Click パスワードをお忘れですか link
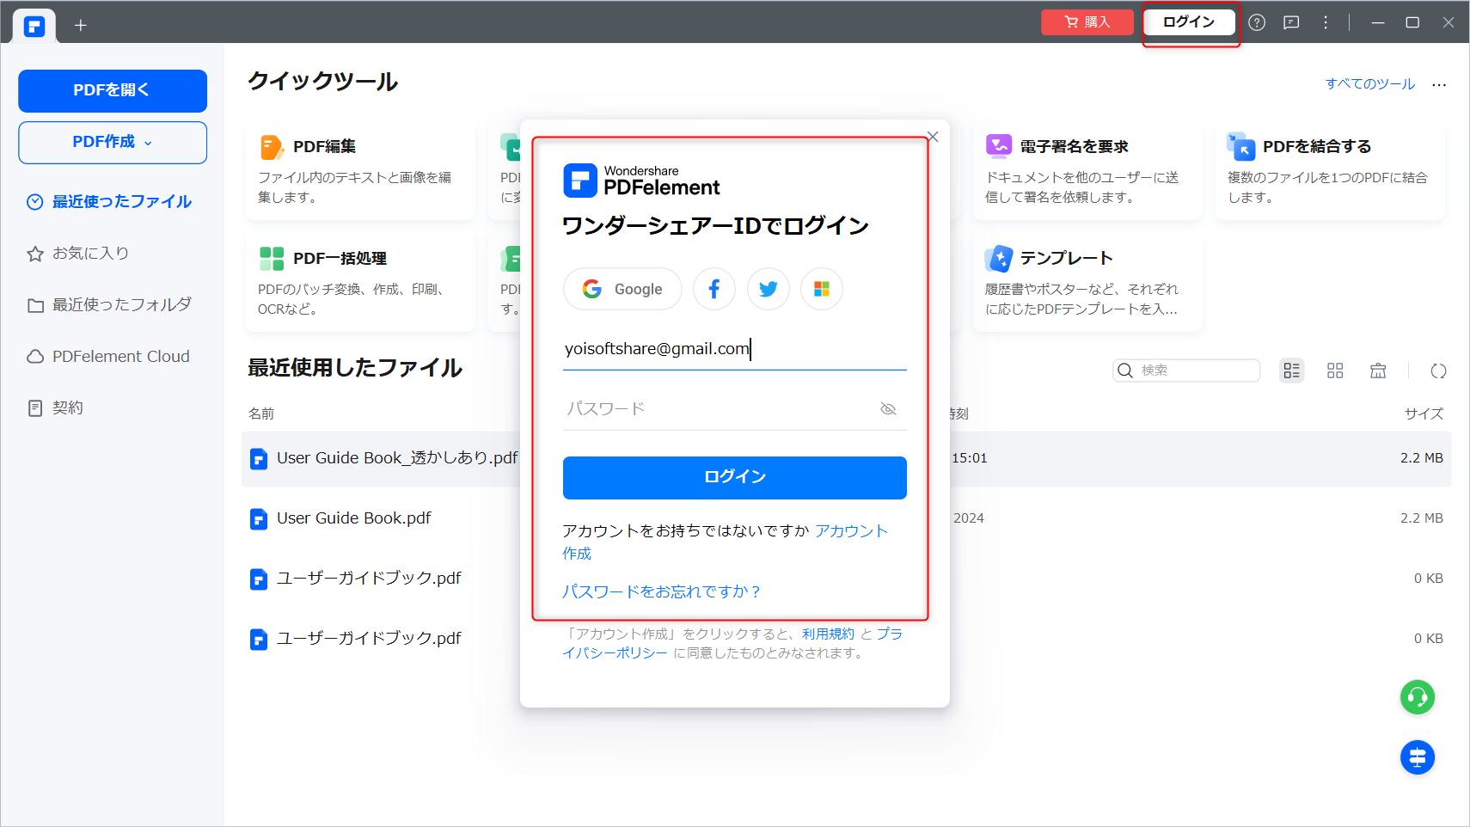The width and height of the screenshot is (1470, 827). coord(662,591)
